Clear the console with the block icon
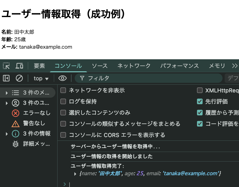 [x=19, y=78]
